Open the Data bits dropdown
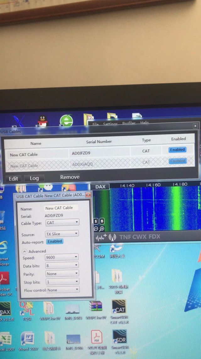 62,265
